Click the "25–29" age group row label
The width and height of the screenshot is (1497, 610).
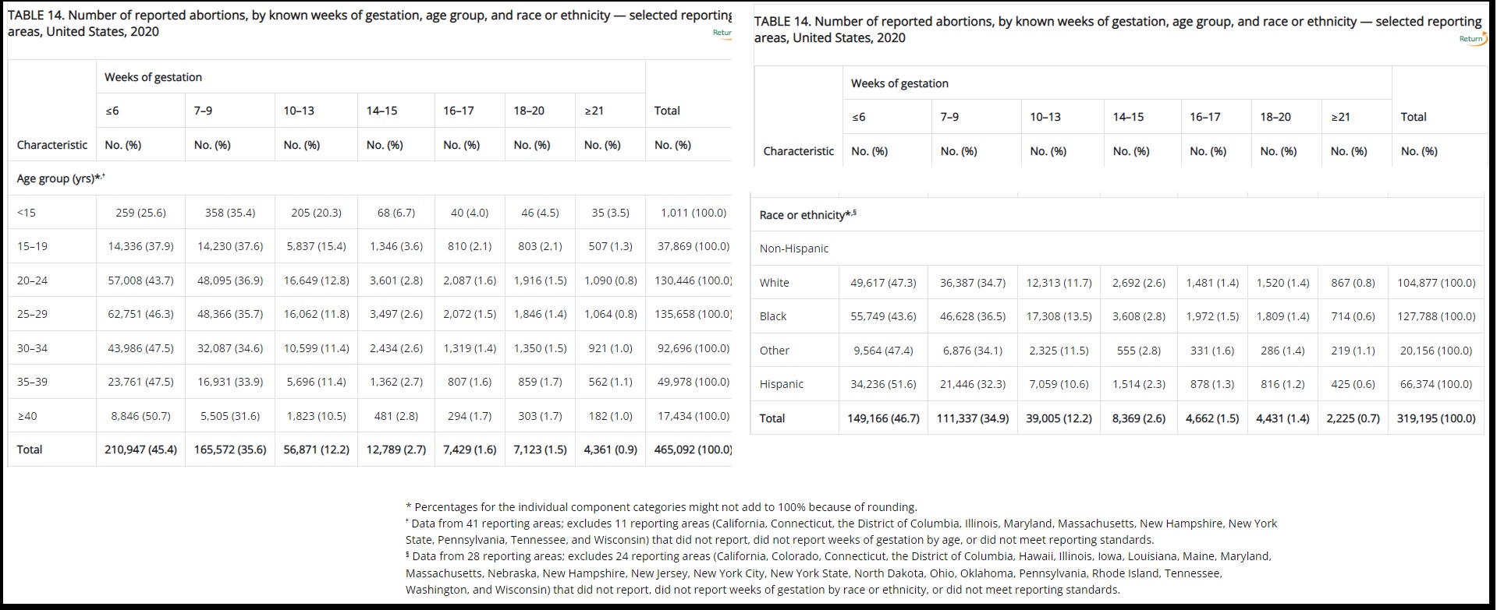pos(32,314)
